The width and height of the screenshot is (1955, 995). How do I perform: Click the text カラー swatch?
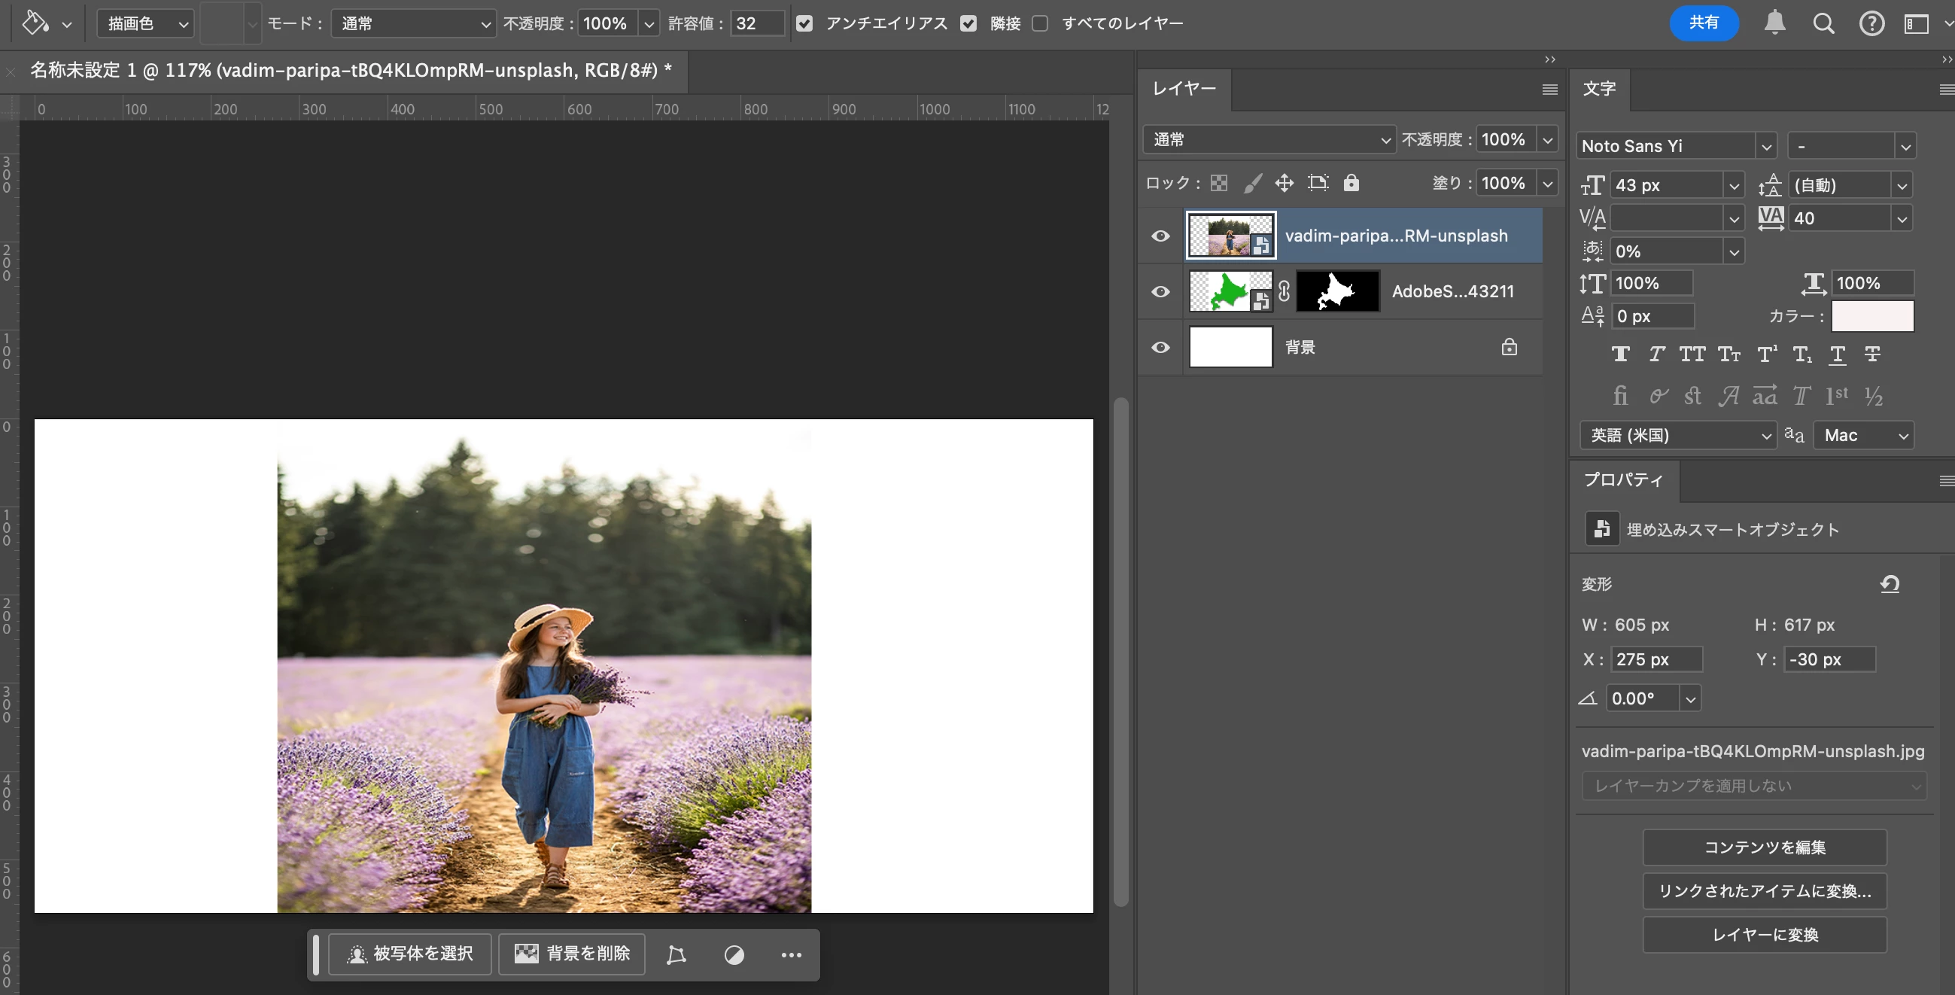click(1872, 316)
